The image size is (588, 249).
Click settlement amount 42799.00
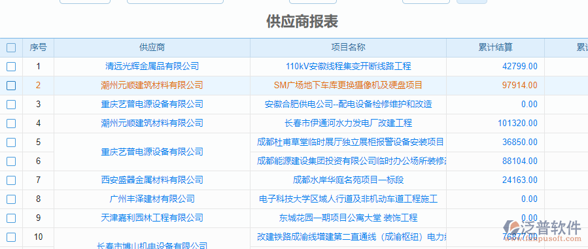coord(520,67)
